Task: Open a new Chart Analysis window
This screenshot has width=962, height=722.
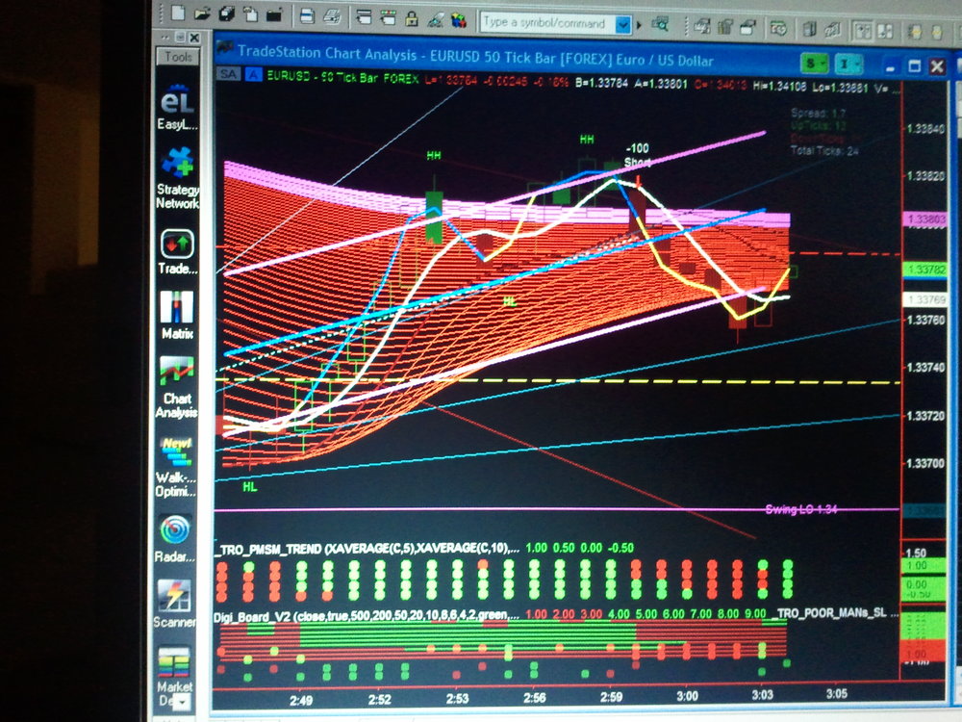Action: click(177, 387)
